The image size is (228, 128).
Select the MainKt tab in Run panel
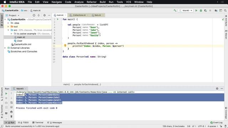tap(20, 89)
